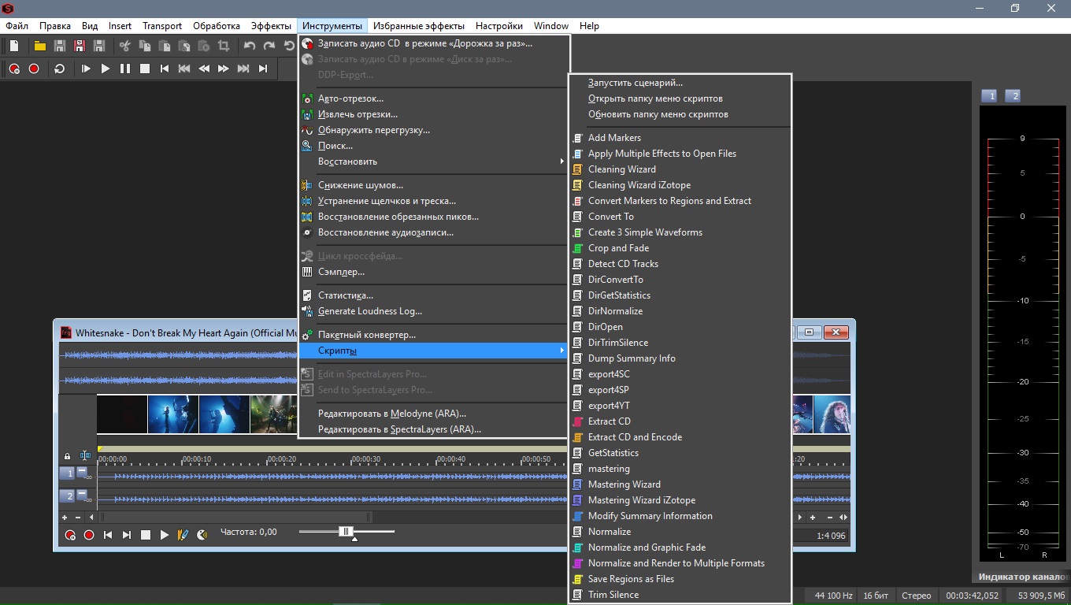The height and width of the screenshot is (605, 1071).
Task: Open the Эффекты menu
Action: pyautogui.click(x=271, y=26)
